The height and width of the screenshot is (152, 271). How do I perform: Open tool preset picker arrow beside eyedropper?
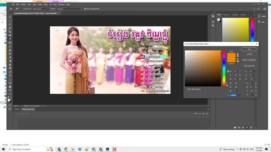20,9
